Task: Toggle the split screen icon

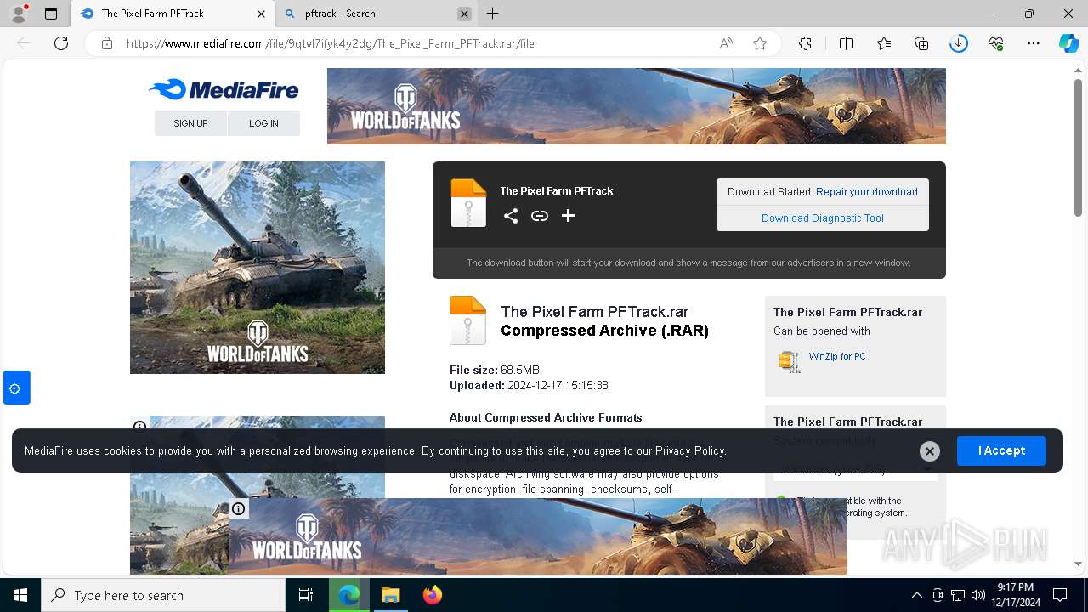Action: pyautogui.click(x=846, y=43)
